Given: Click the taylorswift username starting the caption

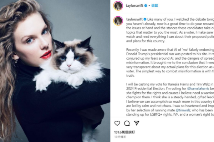Looking at the screenshot, I should 134,19.
